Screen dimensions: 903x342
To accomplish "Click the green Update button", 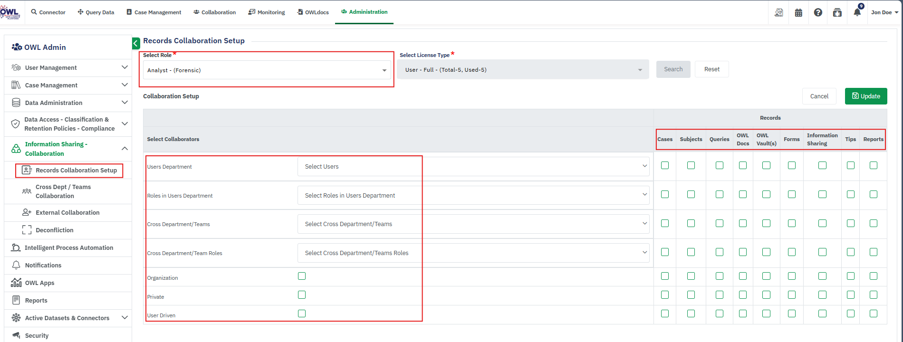I will coord(865,96).
